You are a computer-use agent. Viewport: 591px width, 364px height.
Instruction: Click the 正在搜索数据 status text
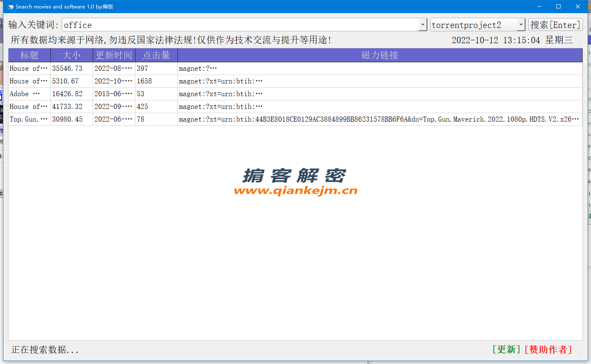click(45, 350)
